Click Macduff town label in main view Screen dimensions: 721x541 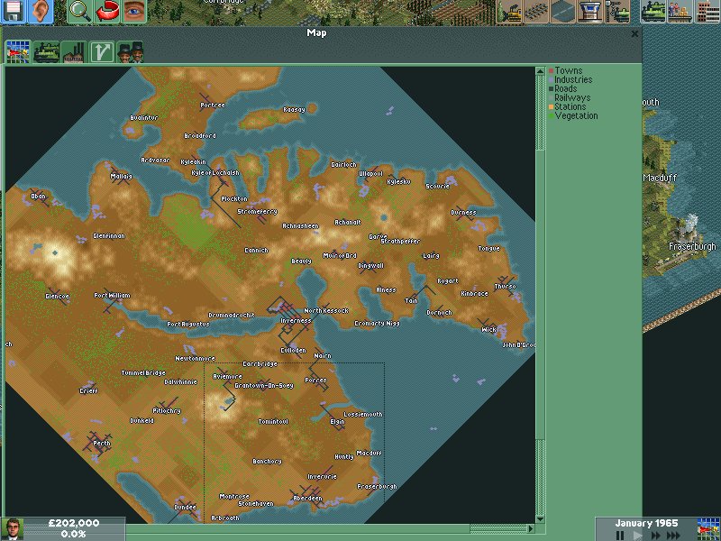pyautogui.click(x=660, y=178)
